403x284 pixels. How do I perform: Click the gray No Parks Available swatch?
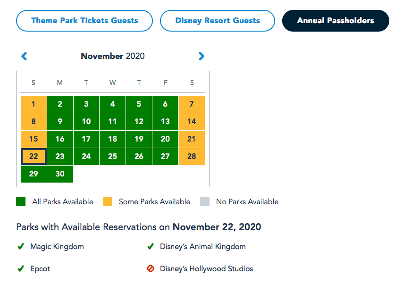coord(205,202)
